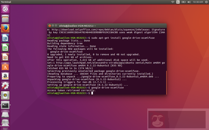The image size is (209, 130).
Task: Open the system gear session menu
Action: (x=206, y=2)
